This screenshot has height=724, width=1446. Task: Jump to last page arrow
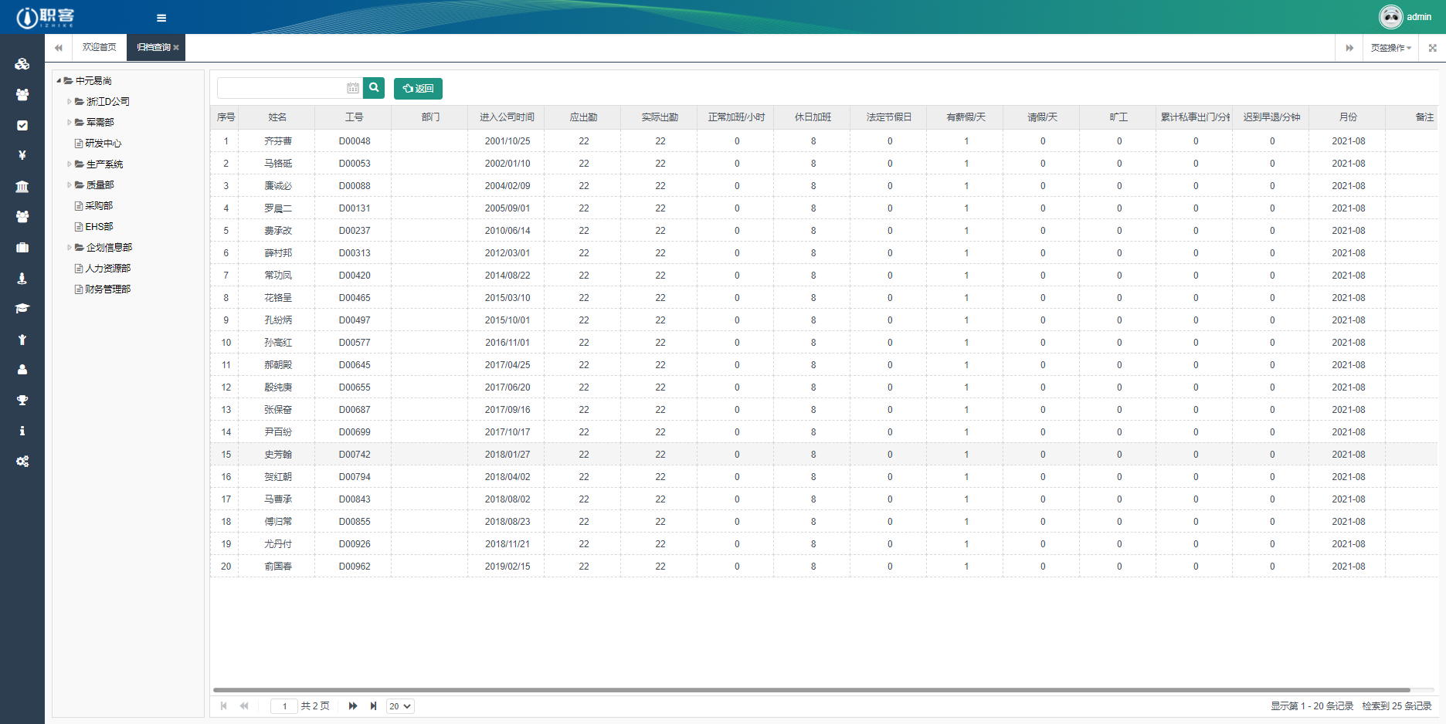[x=373, y=706]
